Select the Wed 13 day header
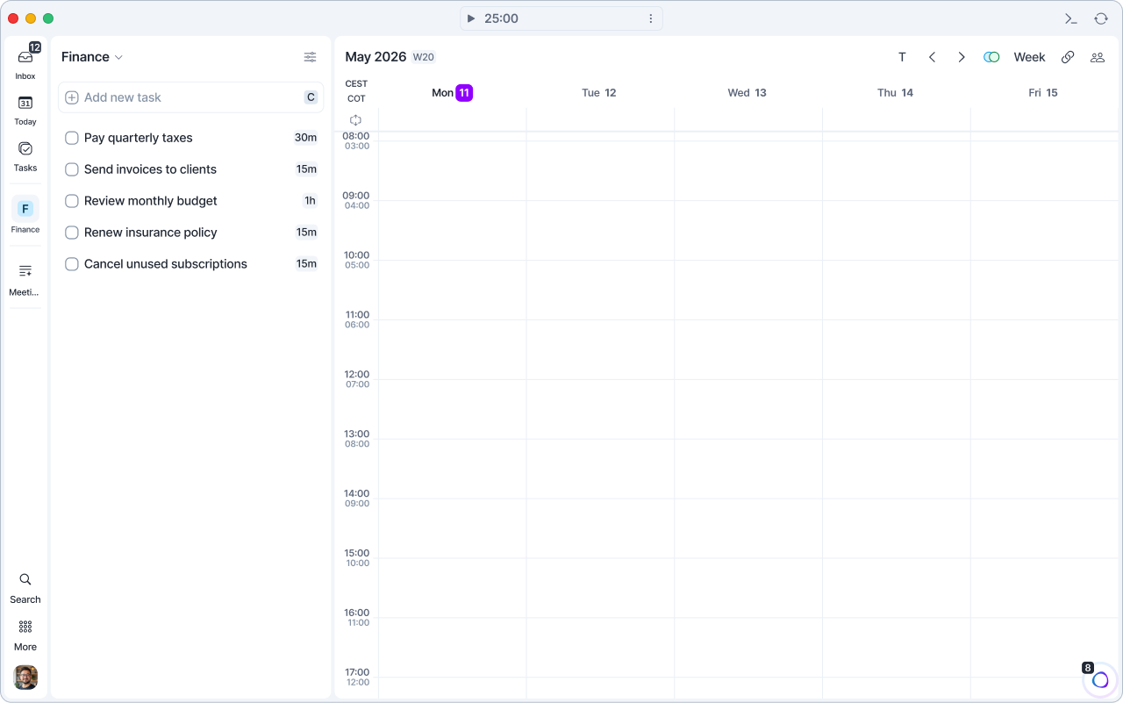 click(747, 93)
